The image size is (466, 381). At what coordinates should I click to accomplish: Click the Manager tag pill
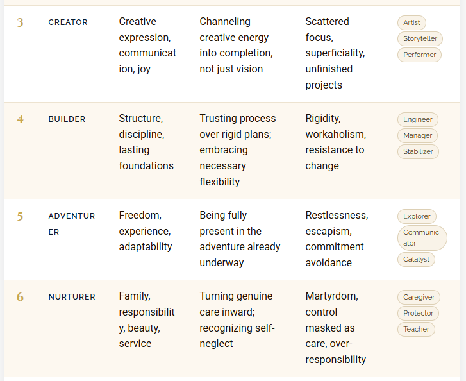(417, 135)
